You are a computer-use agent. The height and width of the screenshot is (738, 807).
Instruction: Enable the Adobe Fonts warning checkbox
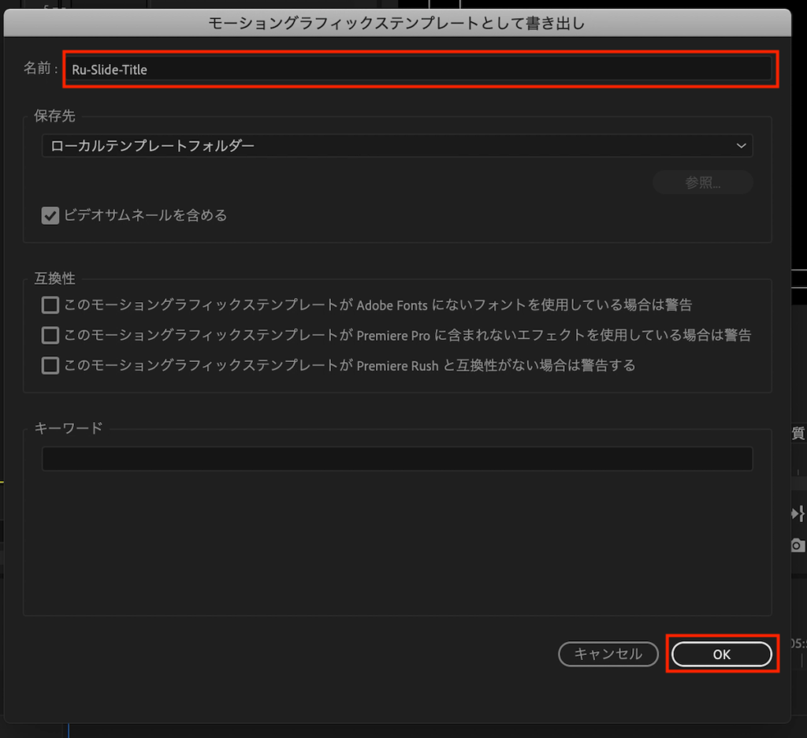point(50,305)
